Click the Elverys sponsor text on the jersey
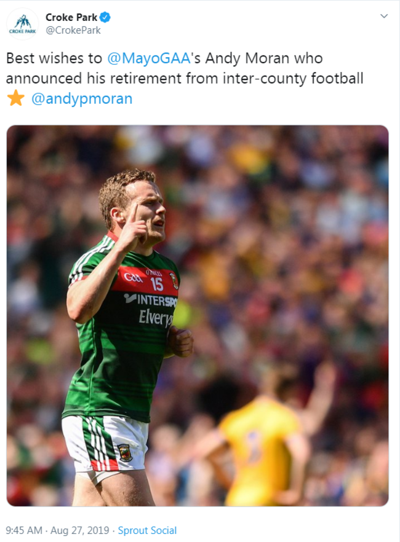Viewport: 400px width, 542px height. [155, 318]
